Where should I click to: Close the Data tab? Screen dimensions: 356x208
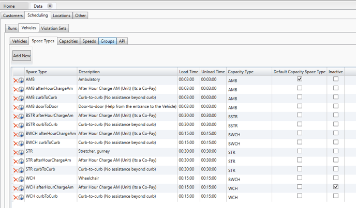click(50, 6)
